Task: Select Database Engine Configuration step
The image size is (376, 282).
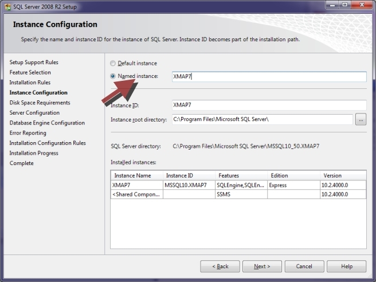Action: (x=47, y=123)
